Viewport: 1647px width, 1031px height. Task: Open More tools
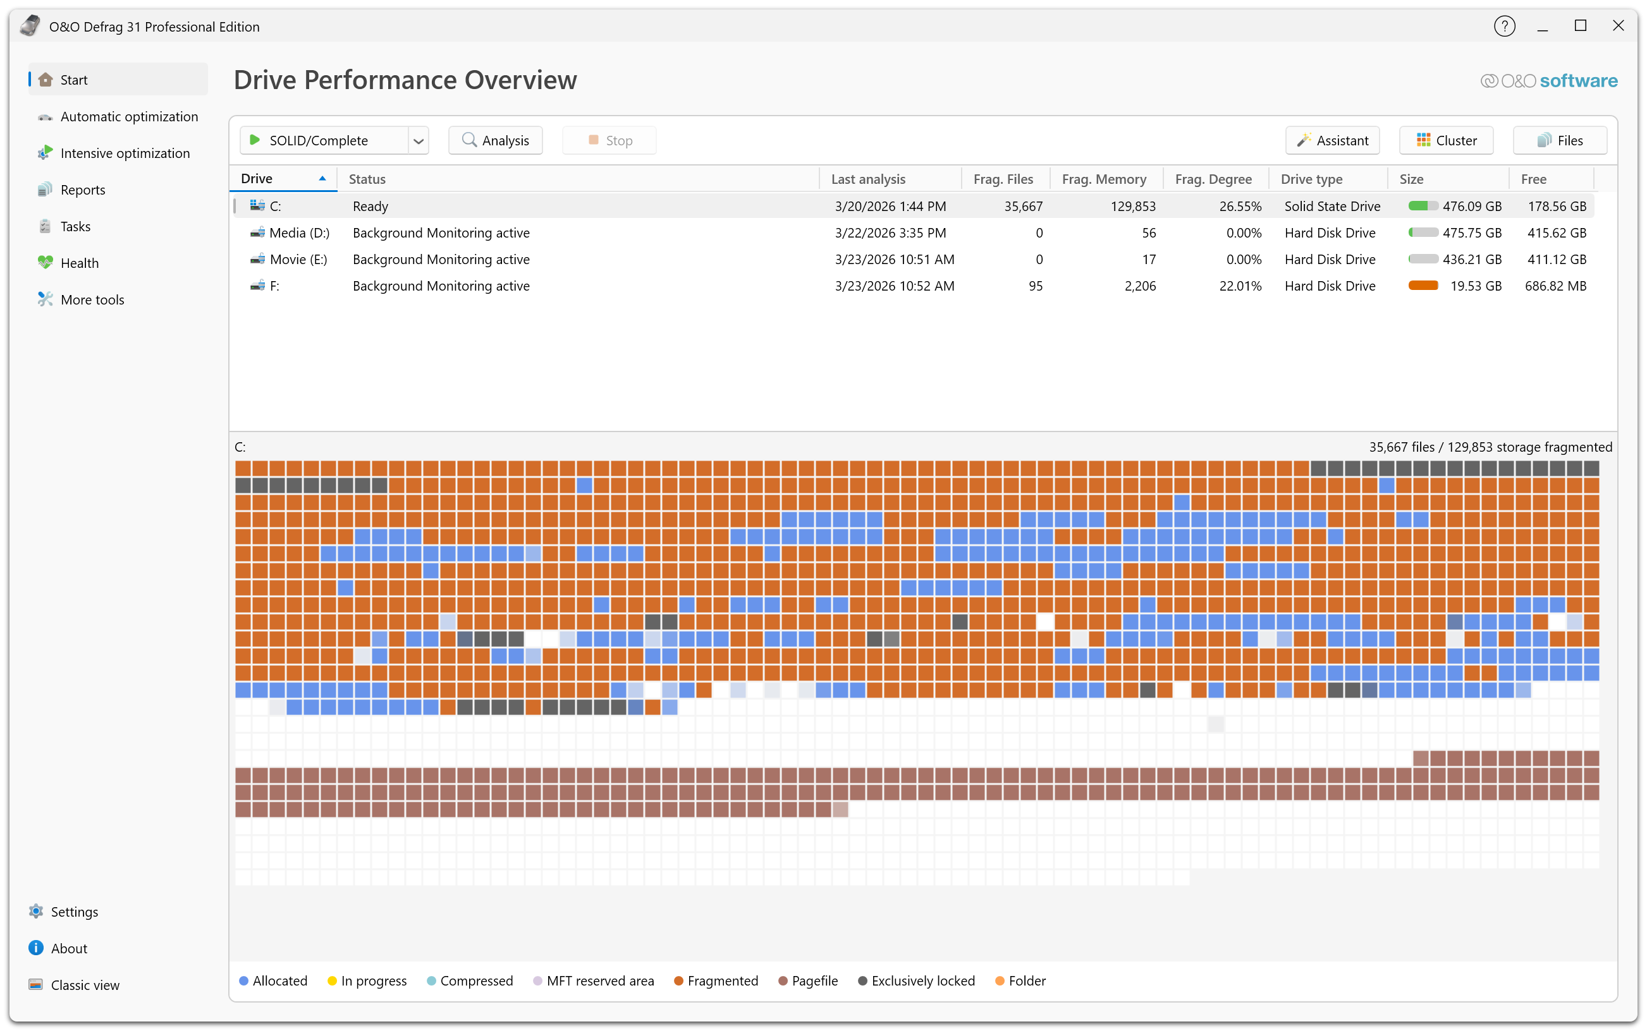pyautogui.click(x=92, y=299)
